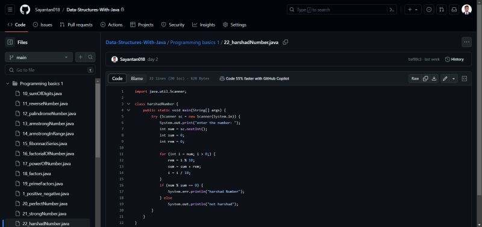Click the Raw button
Viewport: 482px width, 227px height.
click(x=415, y=79)
